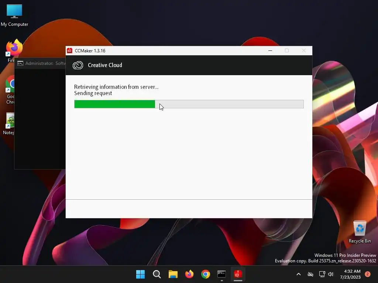378x283 pixels.
Task: Click the 'Retrieving information from server...' text
Action: click(116, 87)
